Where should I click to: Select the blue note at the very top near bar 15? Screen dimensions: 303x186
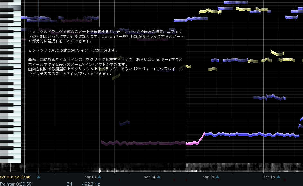(x=236, y=2)
